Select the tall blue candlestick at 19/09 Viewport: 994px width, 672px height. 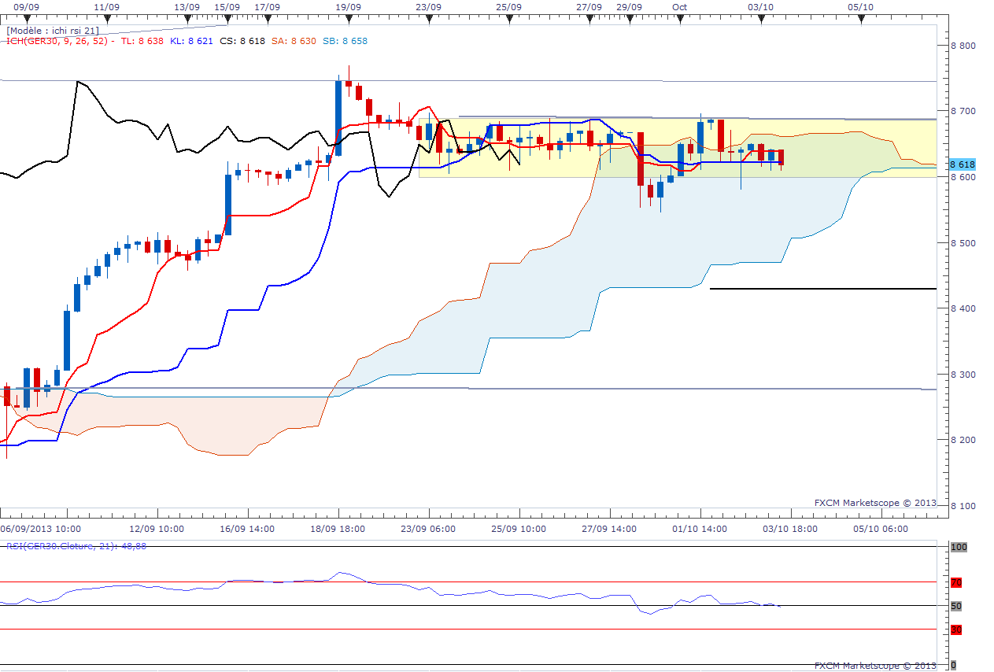click(x=338, y=118)
